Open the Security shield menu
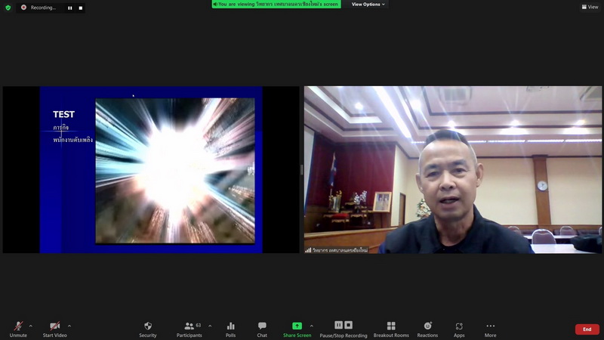The height and width of the screenshot is (340, 604). pos(148,326)
